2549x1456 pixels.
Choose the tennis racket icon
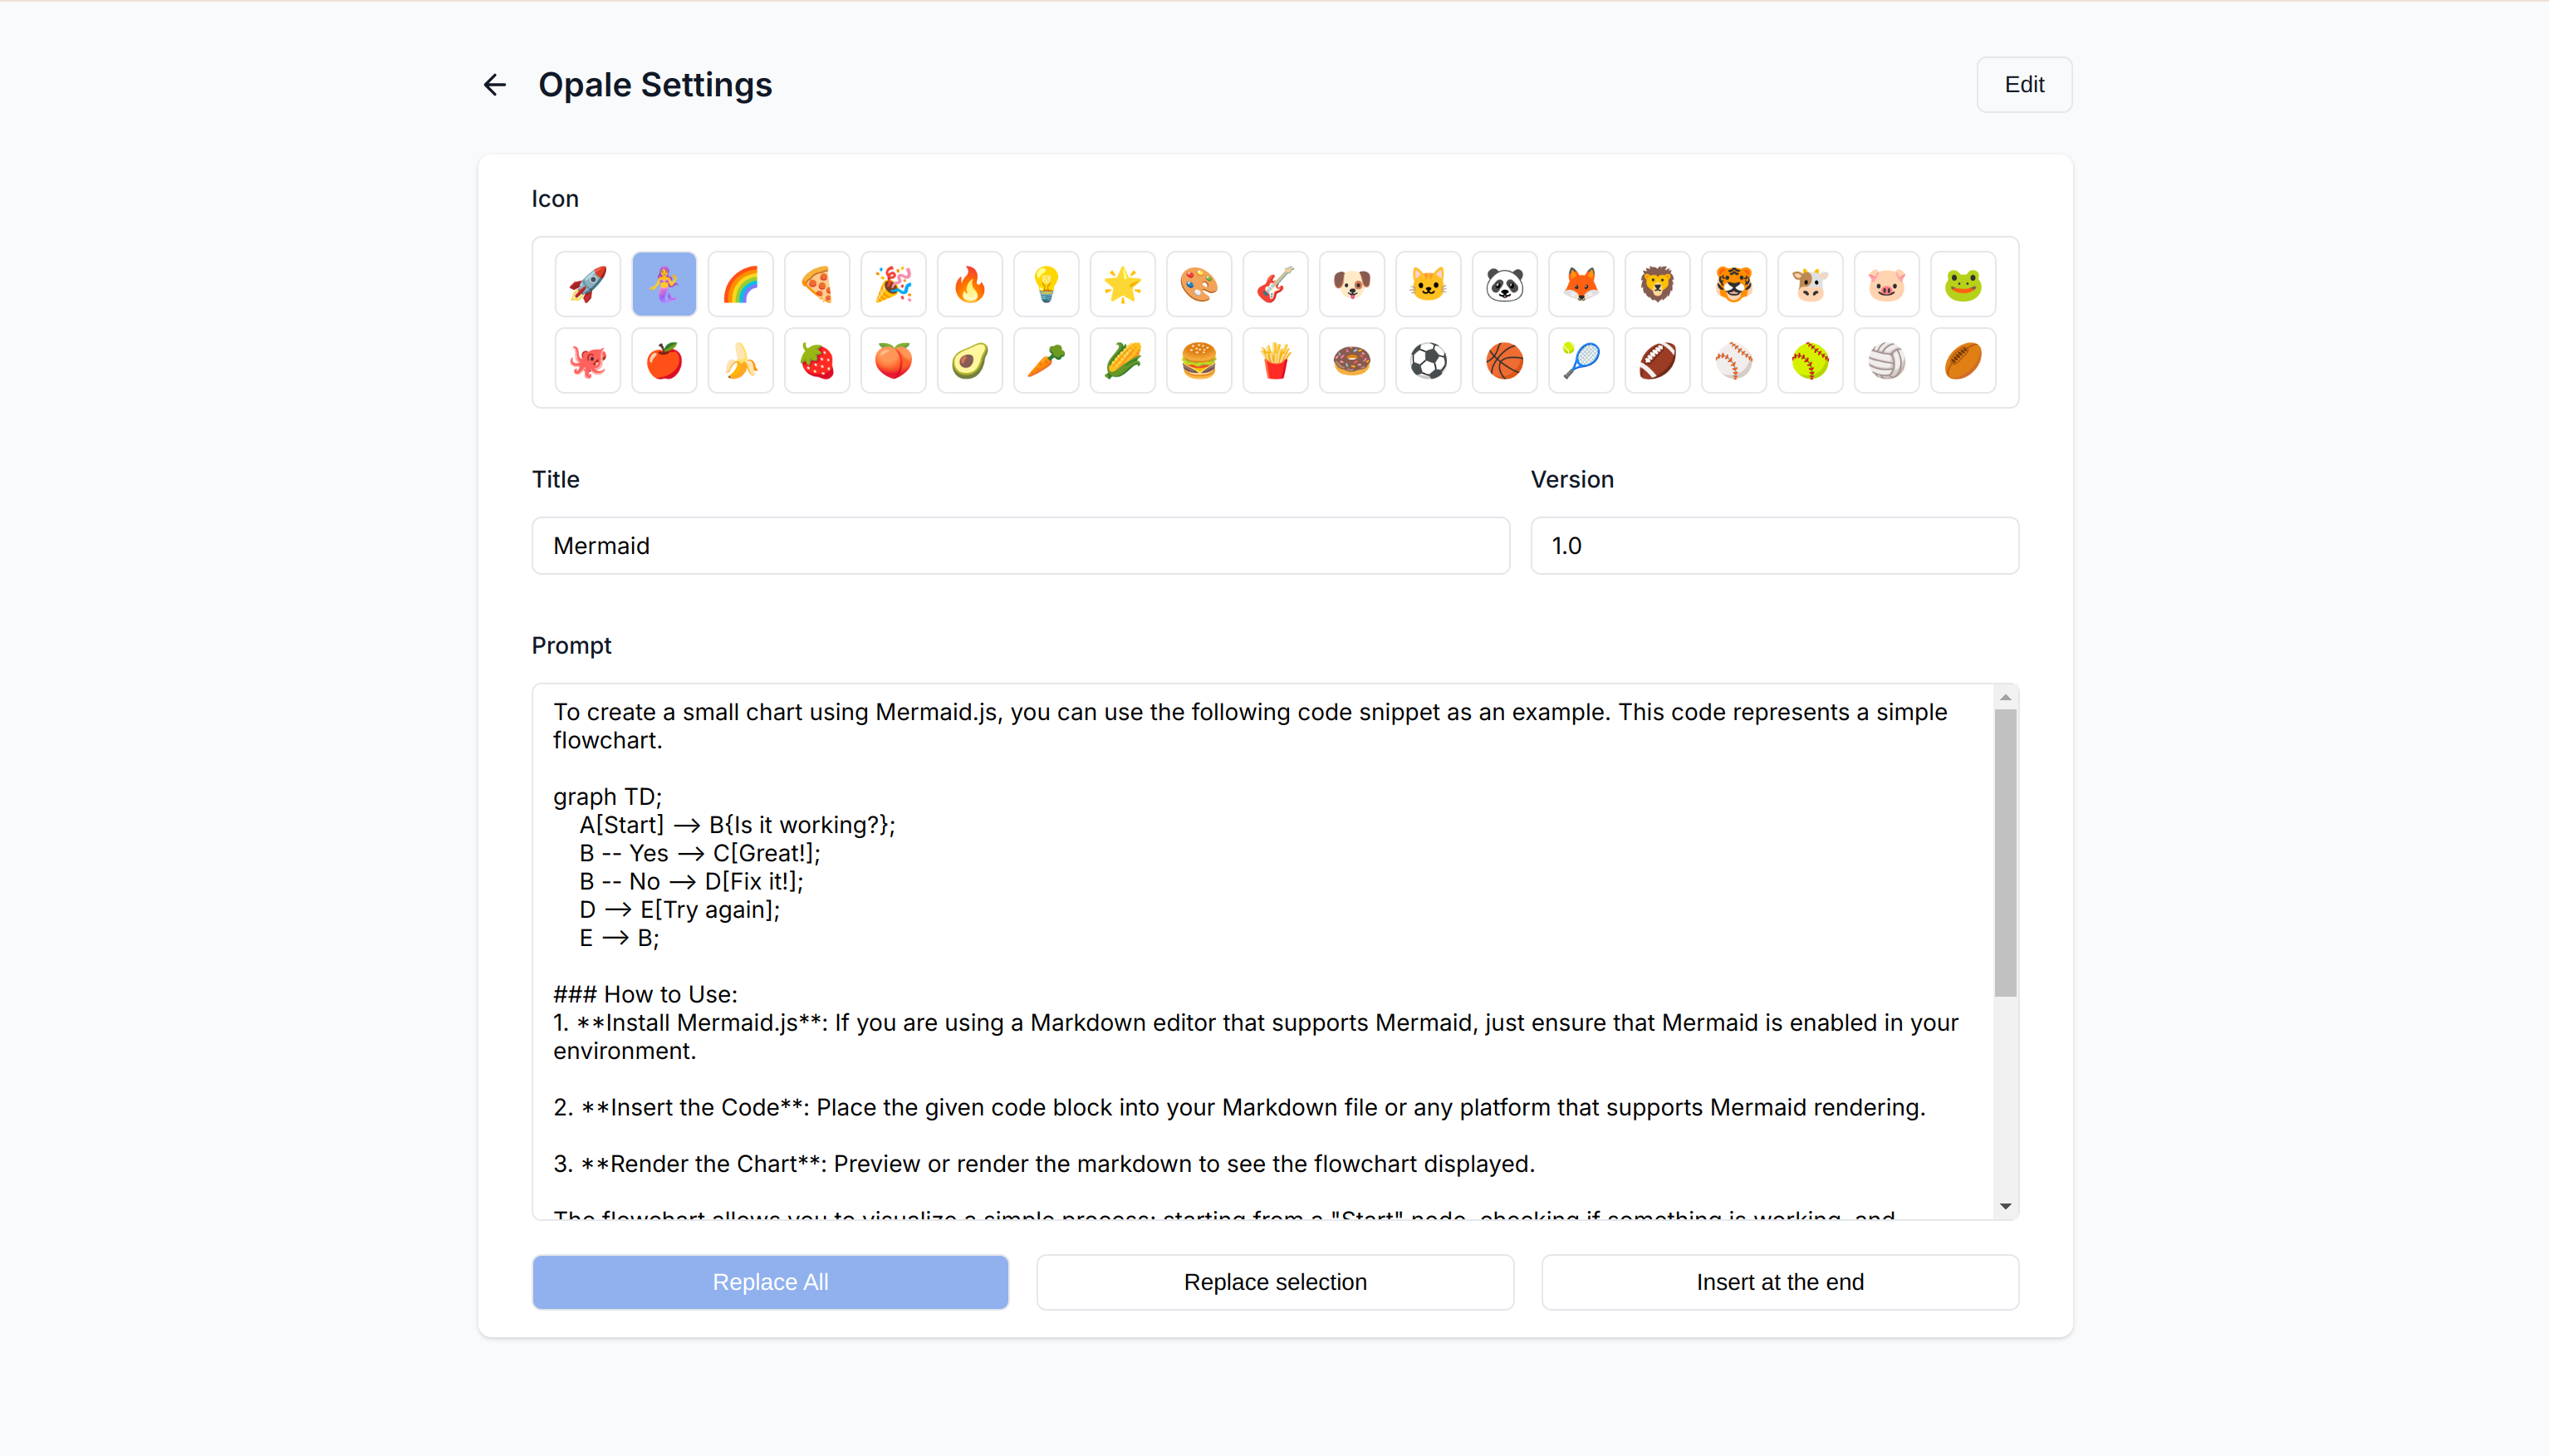tap(1581, 361)
